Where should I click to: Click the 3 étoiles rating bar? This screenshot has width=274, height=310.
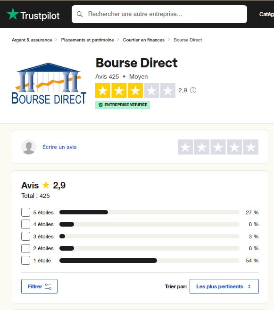149,236
